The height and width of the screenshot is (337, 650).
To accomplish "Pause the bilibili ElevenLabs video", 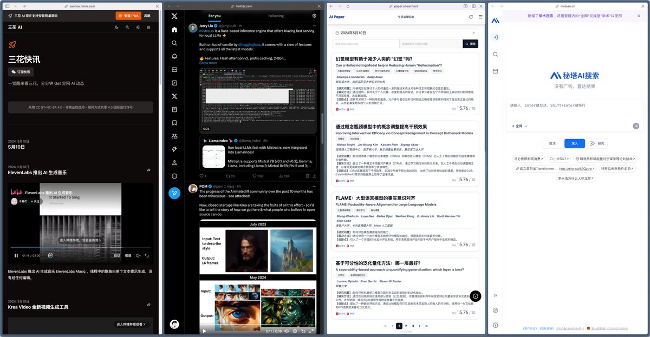I will [16, 255].
